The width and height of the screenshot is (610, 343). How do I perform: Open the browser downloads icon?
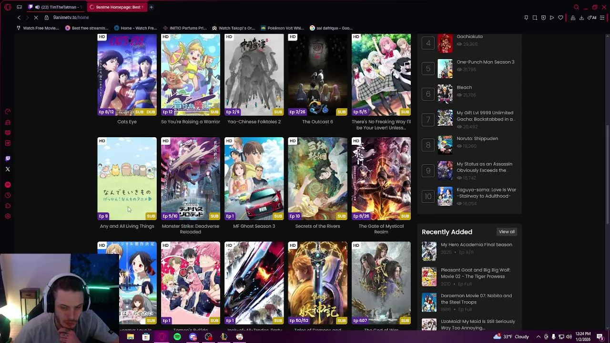(x=581, y=18)
